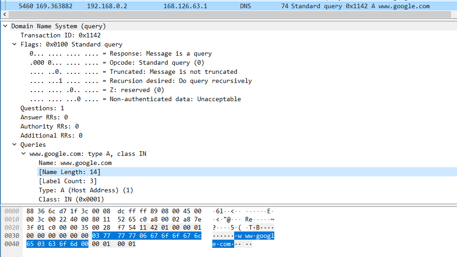This screenshot has width=457, height=257.
Task: Select the Z: reserved (0) line
Action: [97, 90]
